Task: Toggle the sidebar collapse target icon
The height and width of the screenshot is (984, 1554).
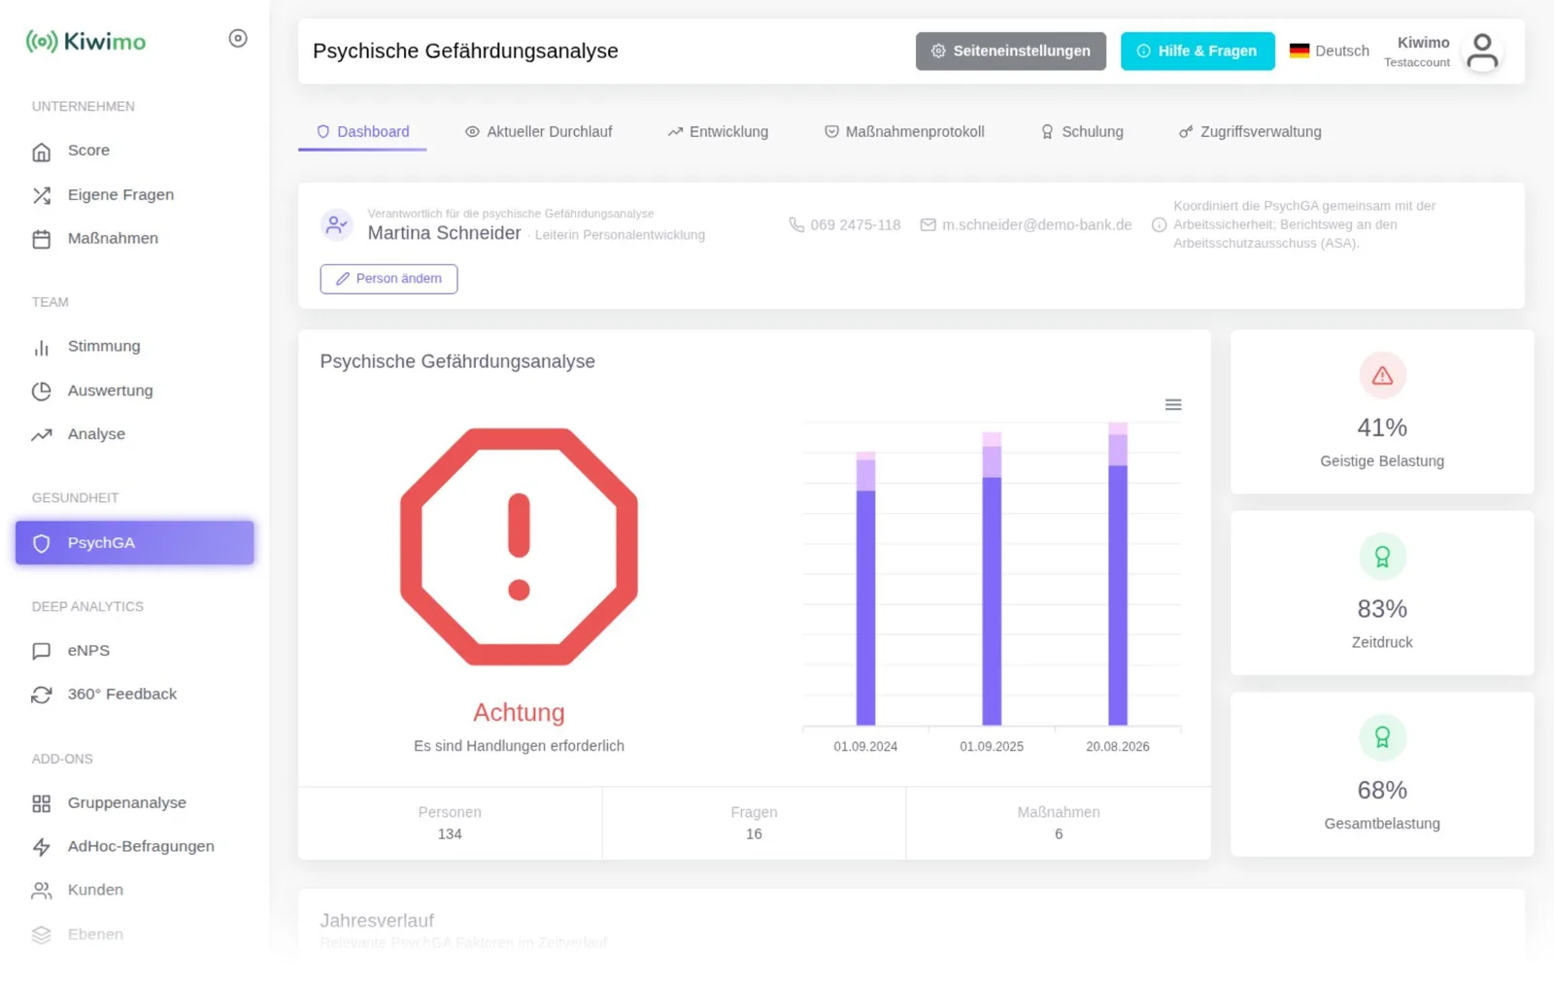Action: pos(238,39)
